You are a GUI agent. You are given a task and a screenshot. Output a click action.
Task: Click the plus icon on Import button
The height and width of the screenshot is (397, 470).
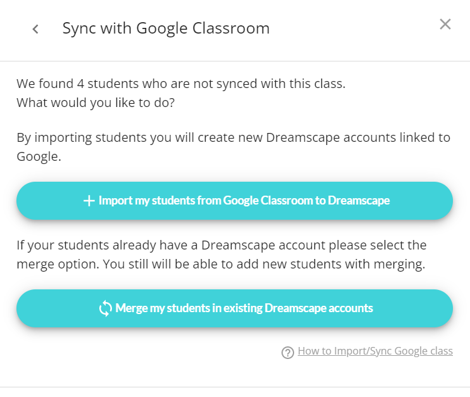89,201
